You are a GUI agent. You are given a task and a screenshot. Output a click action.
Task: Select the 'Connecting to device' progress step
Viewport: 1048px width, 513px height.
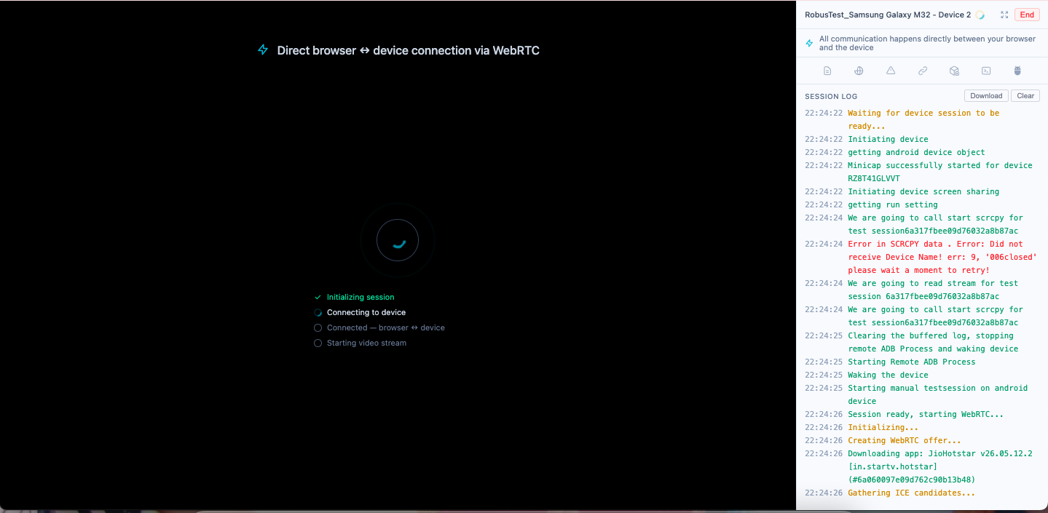click(x=366, y=312)
